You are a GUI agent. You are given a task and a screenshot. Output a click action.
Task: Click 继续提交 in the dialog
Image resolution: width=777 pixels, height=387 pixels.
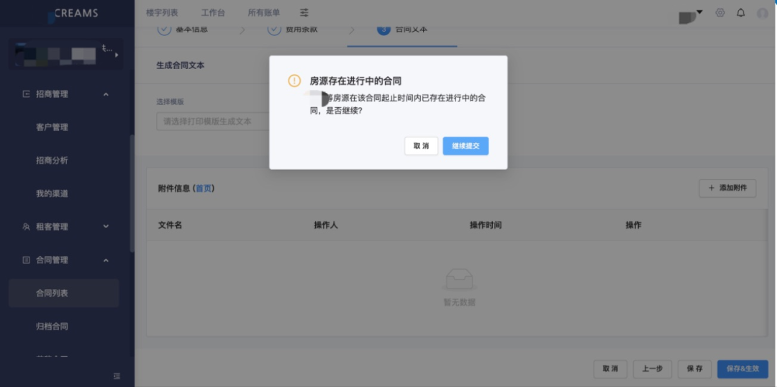(465, 146)
